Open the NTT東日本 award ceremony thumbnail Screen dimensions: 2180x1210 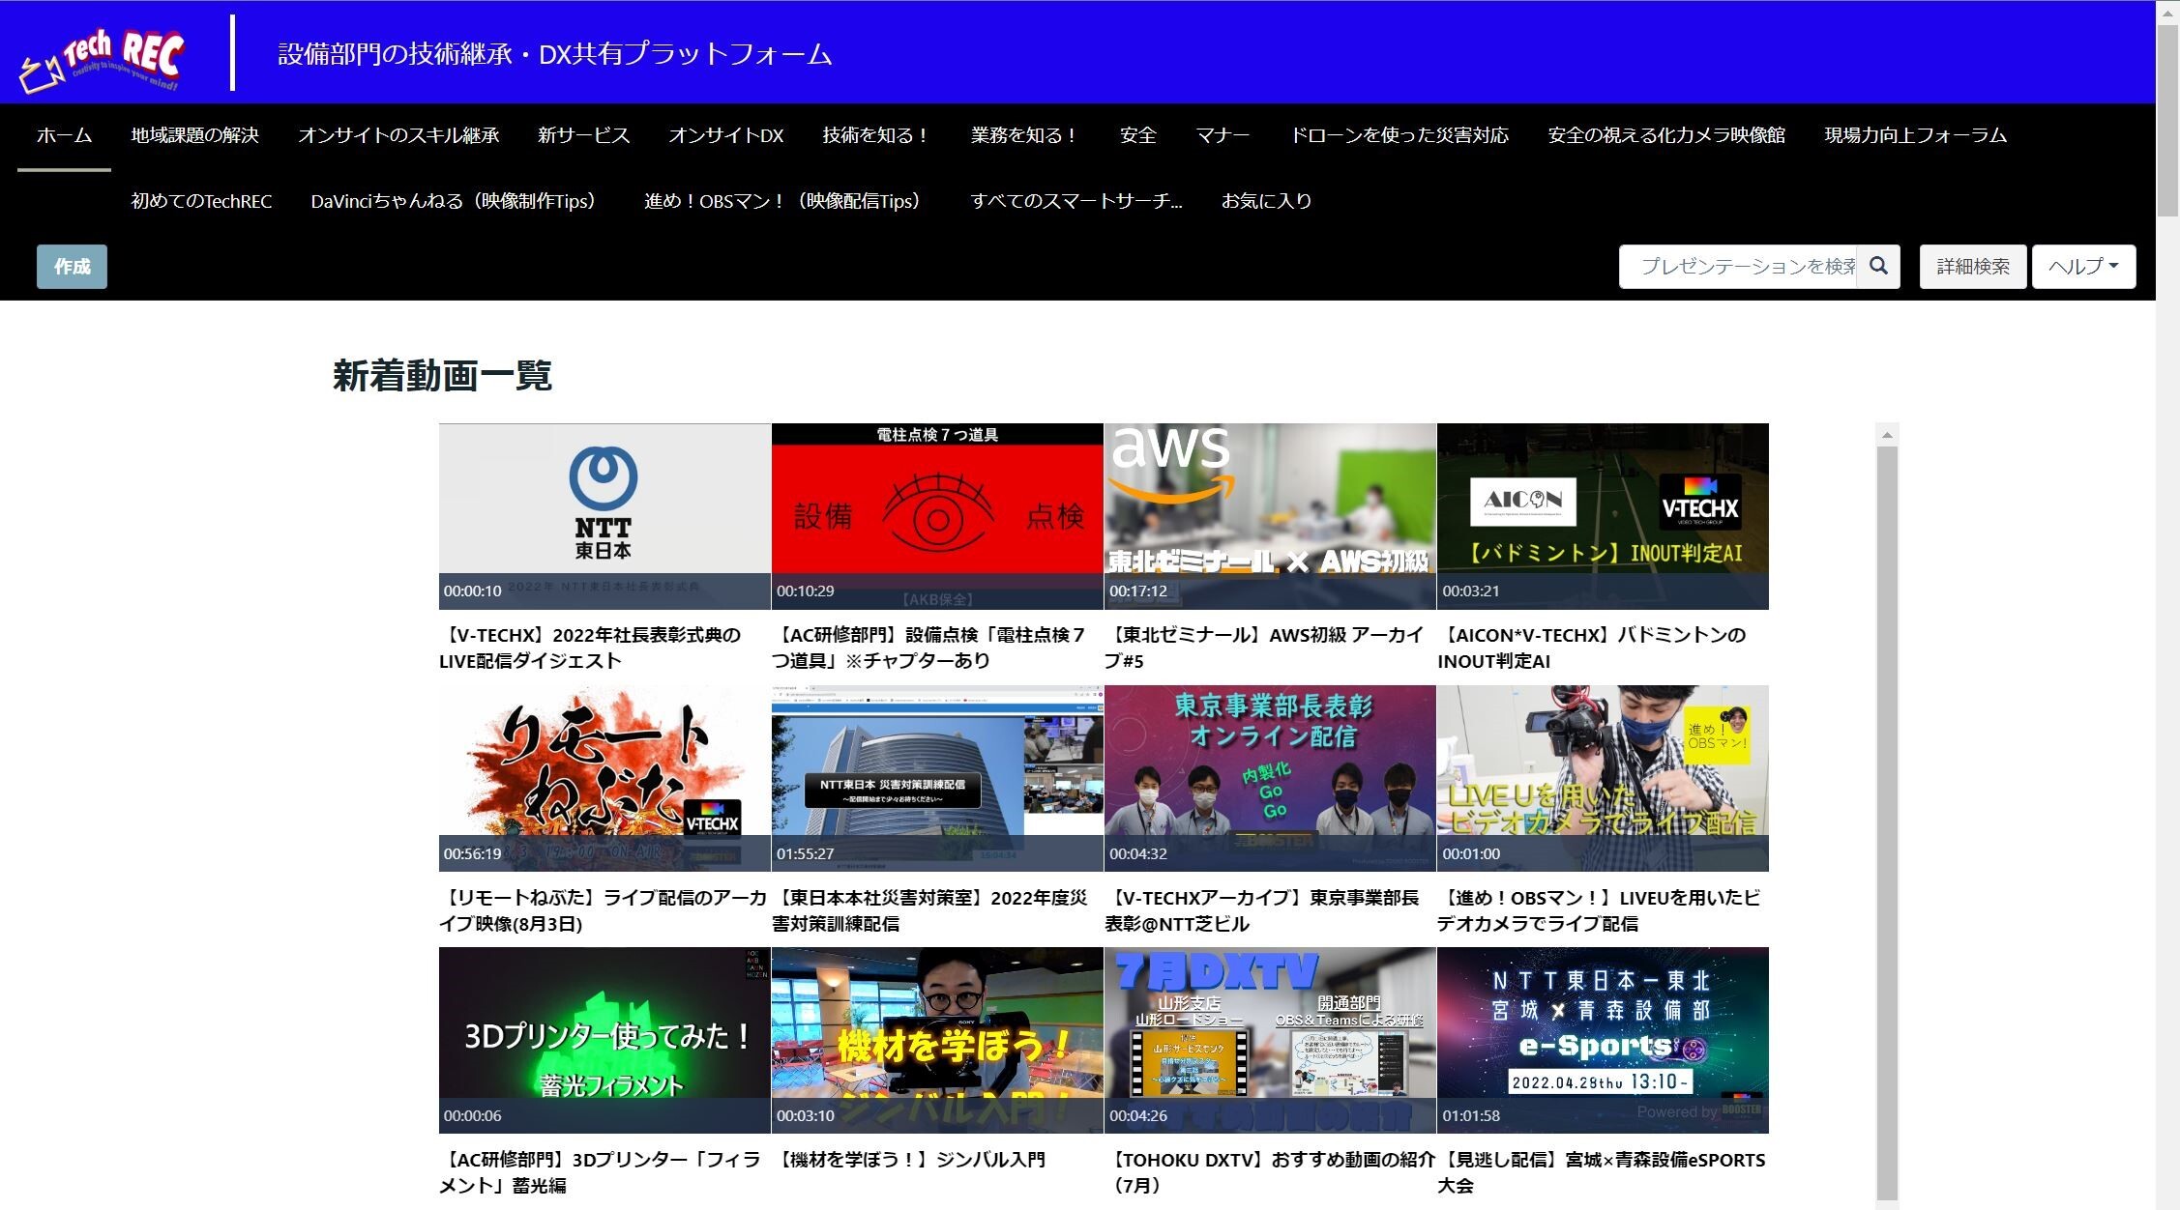click(x=604, y=516)
